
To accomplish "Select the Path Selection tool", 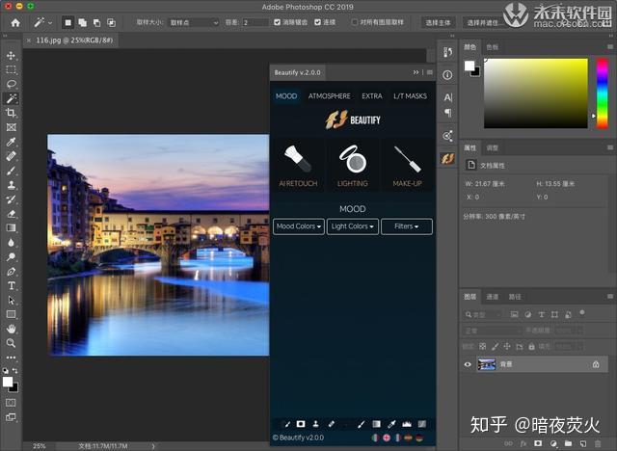I will click(11, 301).
